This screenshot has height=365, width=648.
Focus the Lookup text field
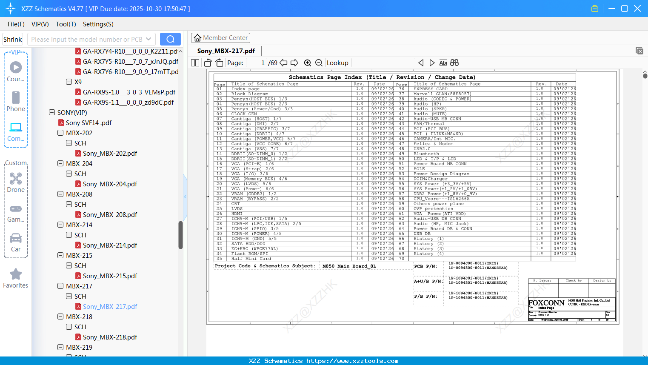[383, 63]
